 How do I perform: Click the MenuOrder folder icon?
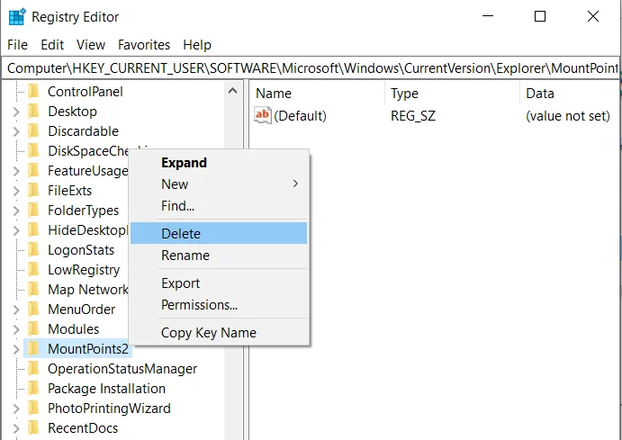(x=34, y=310)
